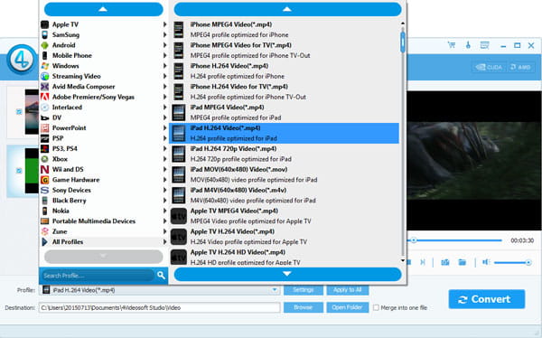This screenshot has height=338, width=542.
Task: Expand the Black Berry submenu arrow
Action: [165, 201]
